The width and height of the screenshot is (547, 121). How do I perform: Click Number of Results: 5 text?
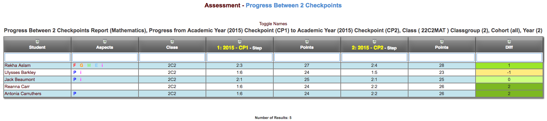273,118
